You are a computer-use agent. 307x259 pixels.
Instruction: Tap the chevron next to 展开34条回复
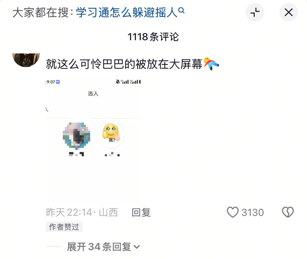pos(137,247)
